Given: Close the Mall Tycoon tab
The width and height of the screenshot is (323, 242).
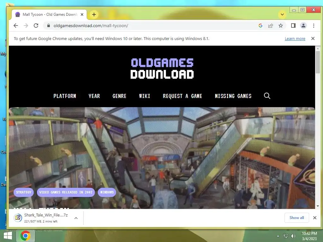Looking at the screenshot, I should pos(82,14).
